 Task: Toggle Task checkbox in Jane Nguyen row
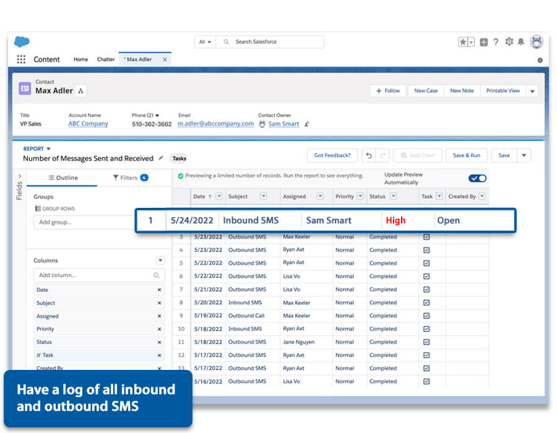click(426, 342)
